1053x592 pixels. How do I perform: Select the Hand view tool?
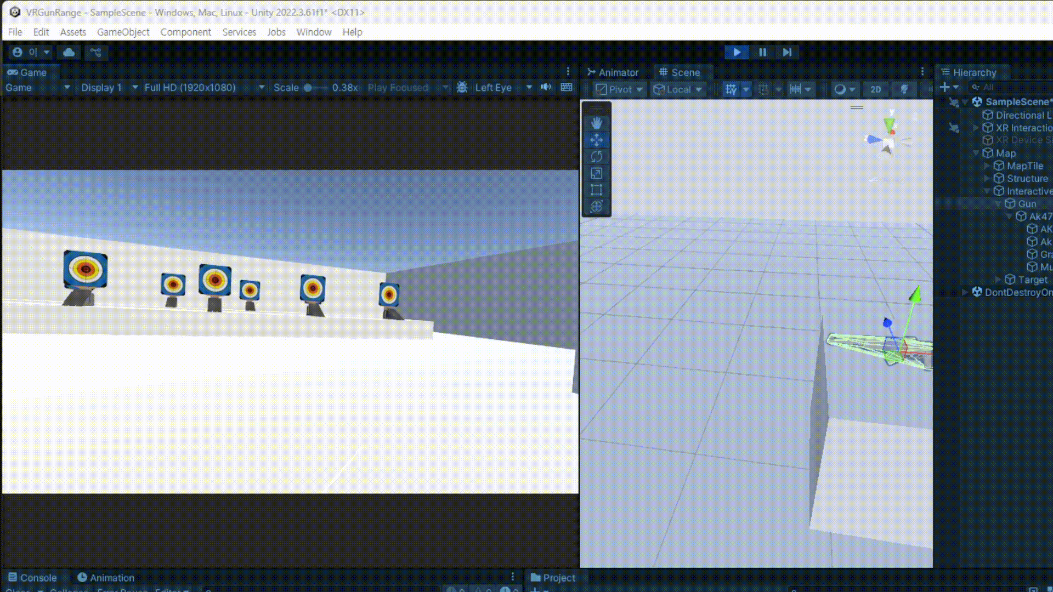click(596, 123)
